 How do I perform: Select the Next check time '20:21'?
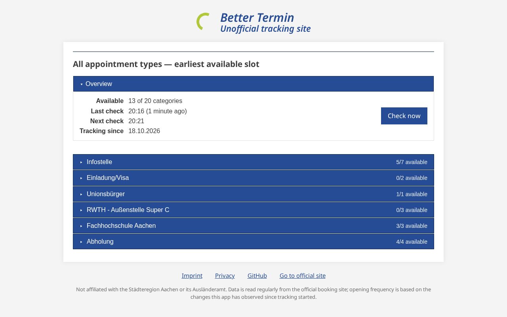click(136, 121)
